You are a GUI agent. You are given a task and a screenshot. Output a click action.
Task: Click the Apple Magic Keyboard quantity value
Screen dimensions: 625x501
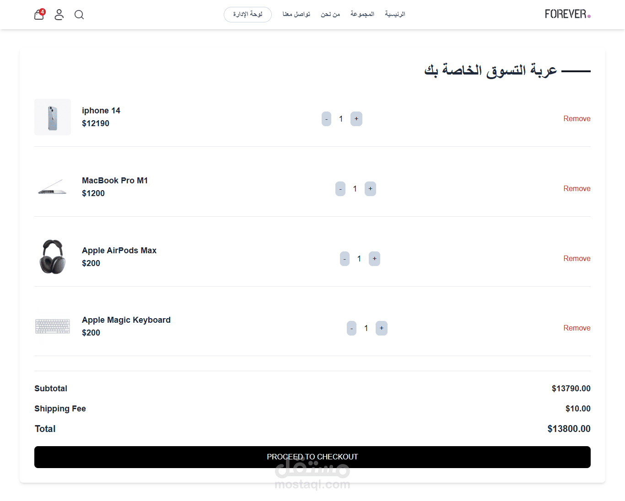coord(366,328)
